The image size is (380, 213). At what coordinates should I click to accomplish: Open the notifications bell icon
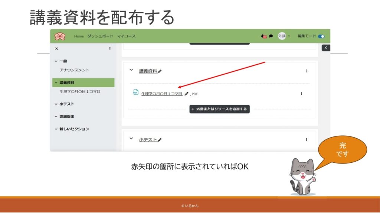[x=263, y=36]
